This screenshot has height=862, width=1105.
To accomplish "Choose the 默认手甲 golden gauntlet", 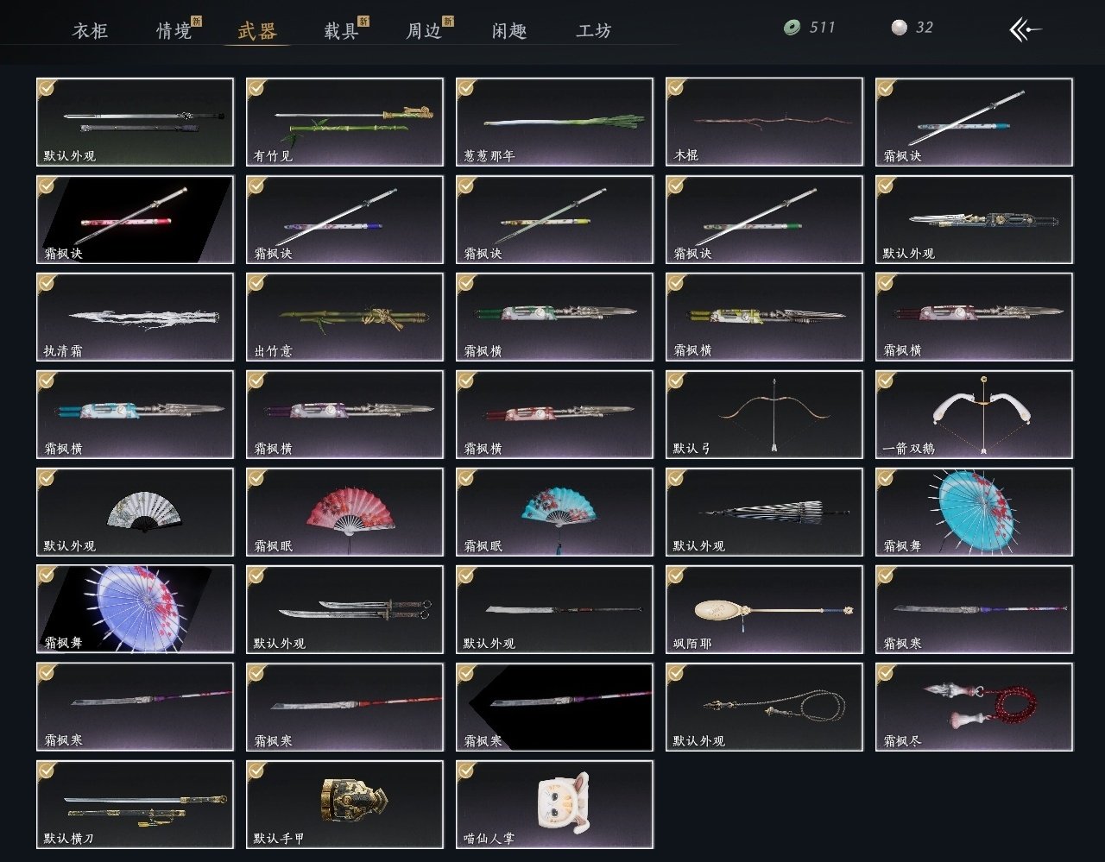I will coord(344,804).
